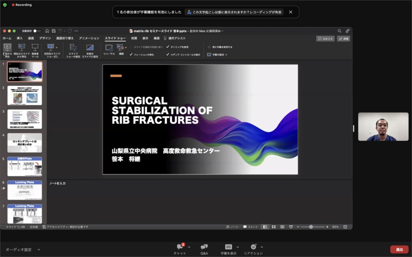Click the zoom level slider handle
Viewport: 412px width, 257px height.
point(311,227)
